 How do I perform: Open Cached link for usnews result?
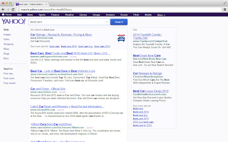pos(73,57)
